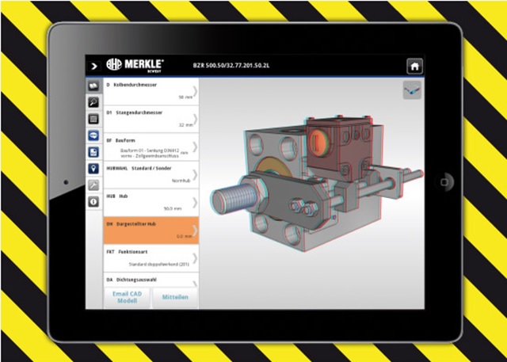Click the magnifier search icon in sidebar

93,101
